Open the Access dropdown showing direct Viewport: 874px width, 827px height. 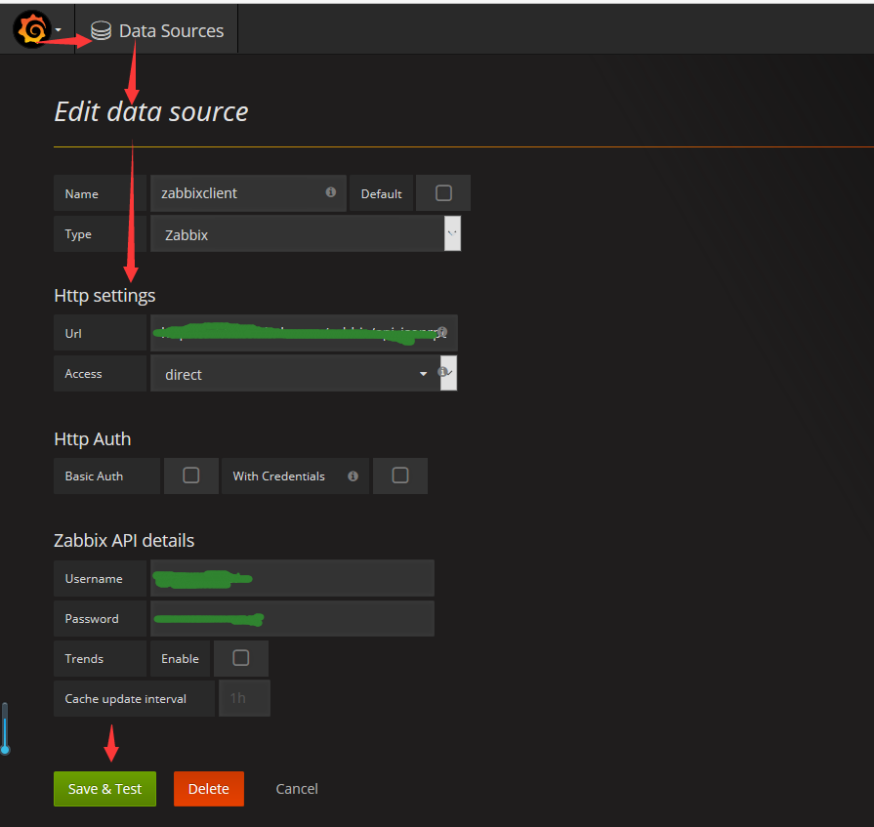(x=304, y=373)
